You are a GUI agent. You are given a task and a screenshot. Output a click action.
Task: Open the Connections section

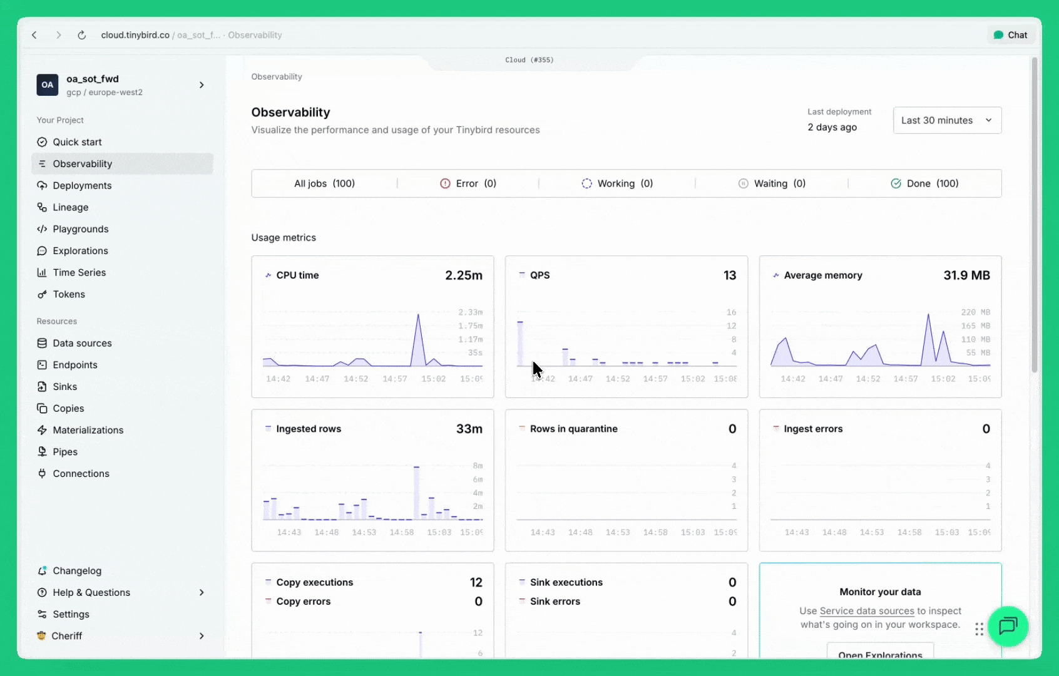pos(80,473)
